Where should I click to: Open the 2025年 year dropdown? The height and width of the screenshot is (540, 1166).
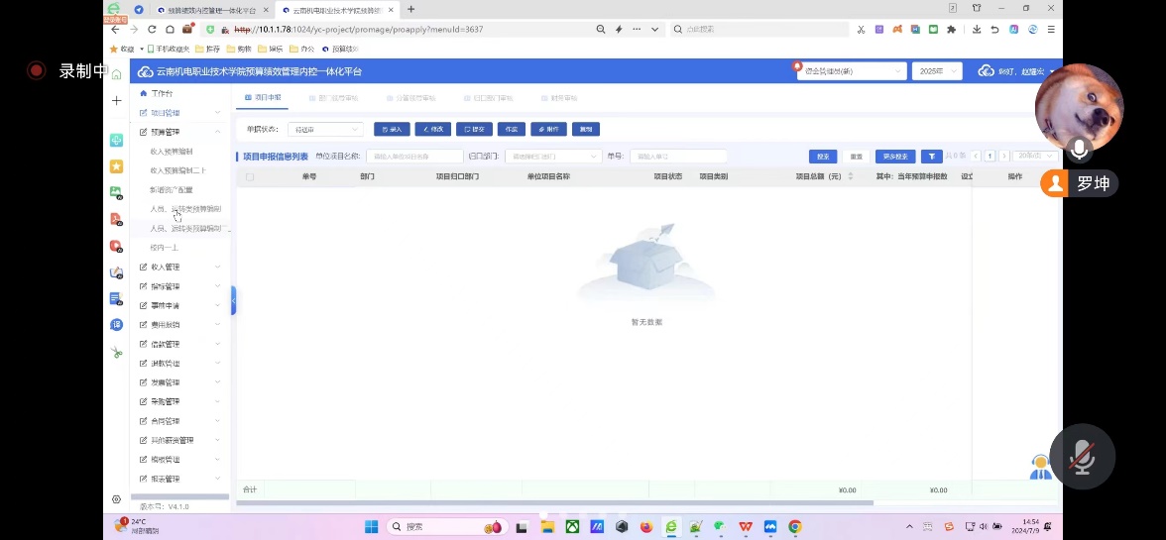tap(937, 71)
